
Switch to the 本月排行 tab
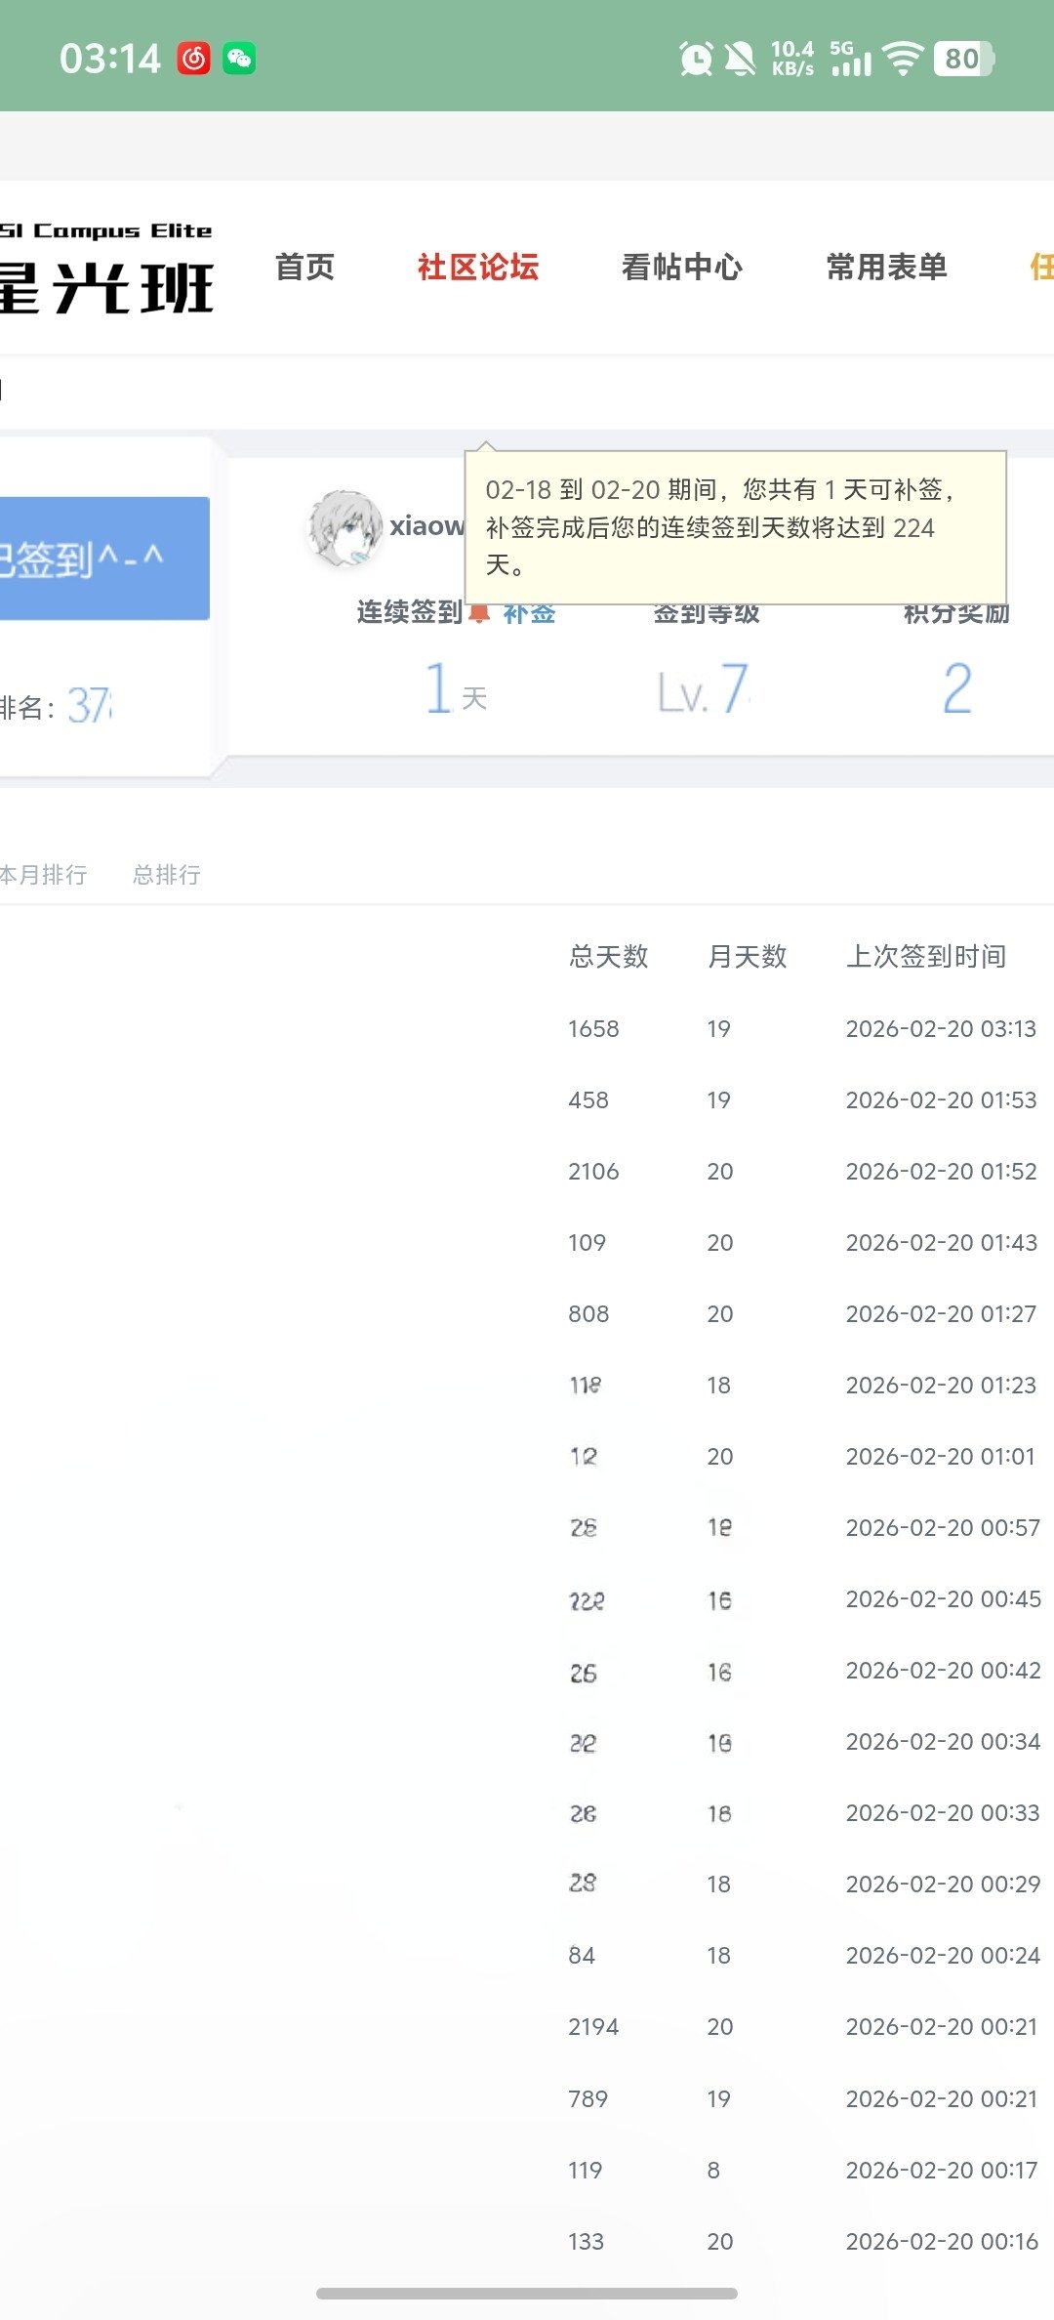click(x=44, y=875)
